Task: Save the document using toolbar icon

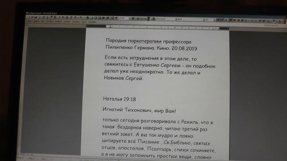Action: tap(36, 17)
